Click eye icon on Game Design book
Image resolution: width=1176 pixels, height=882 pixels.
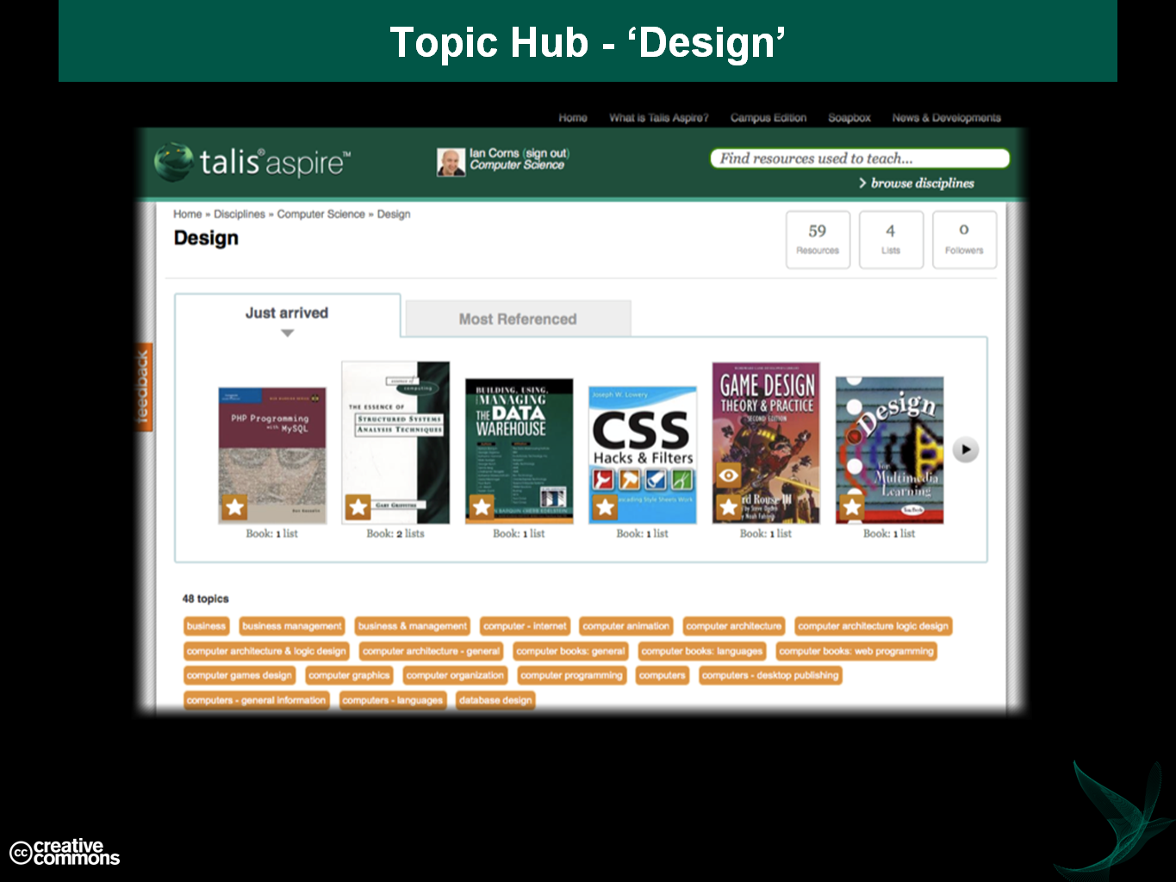(x=728, y=475)
